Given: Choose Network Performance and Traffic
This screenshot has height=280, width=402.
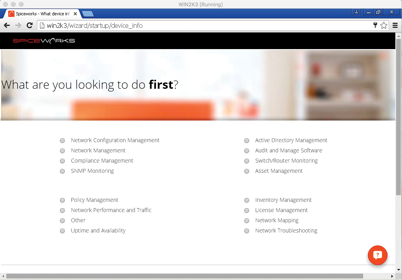Looking at the screenshot, I should tap(62, 210).
